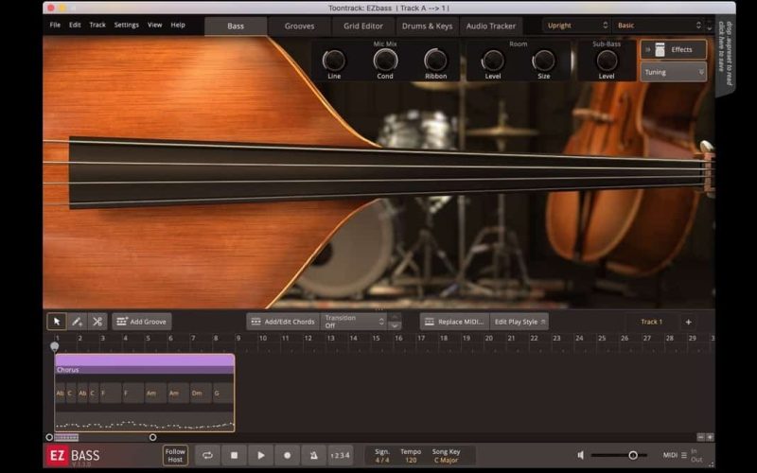This screenshot has width=757, height=473.
Task: Click Replace MIDI button
Action: tap(455, 322)
